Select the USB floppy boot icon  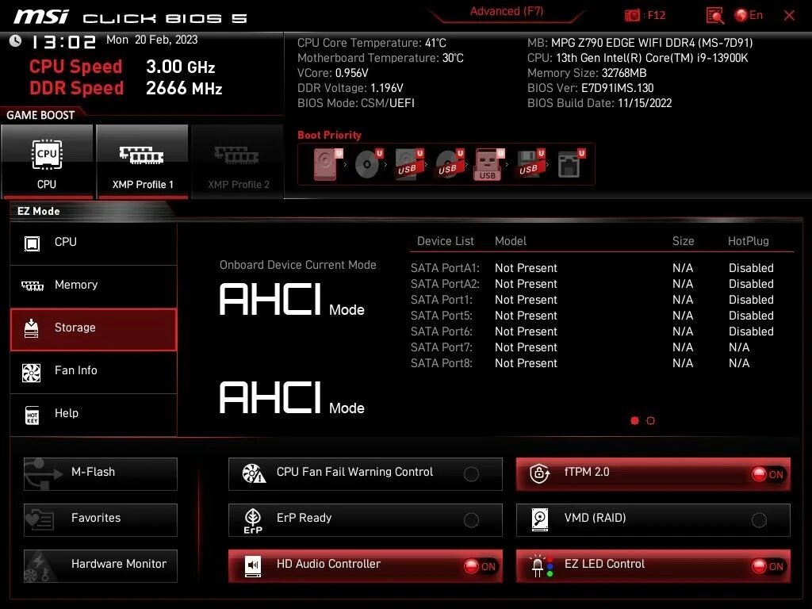point(530,164)
